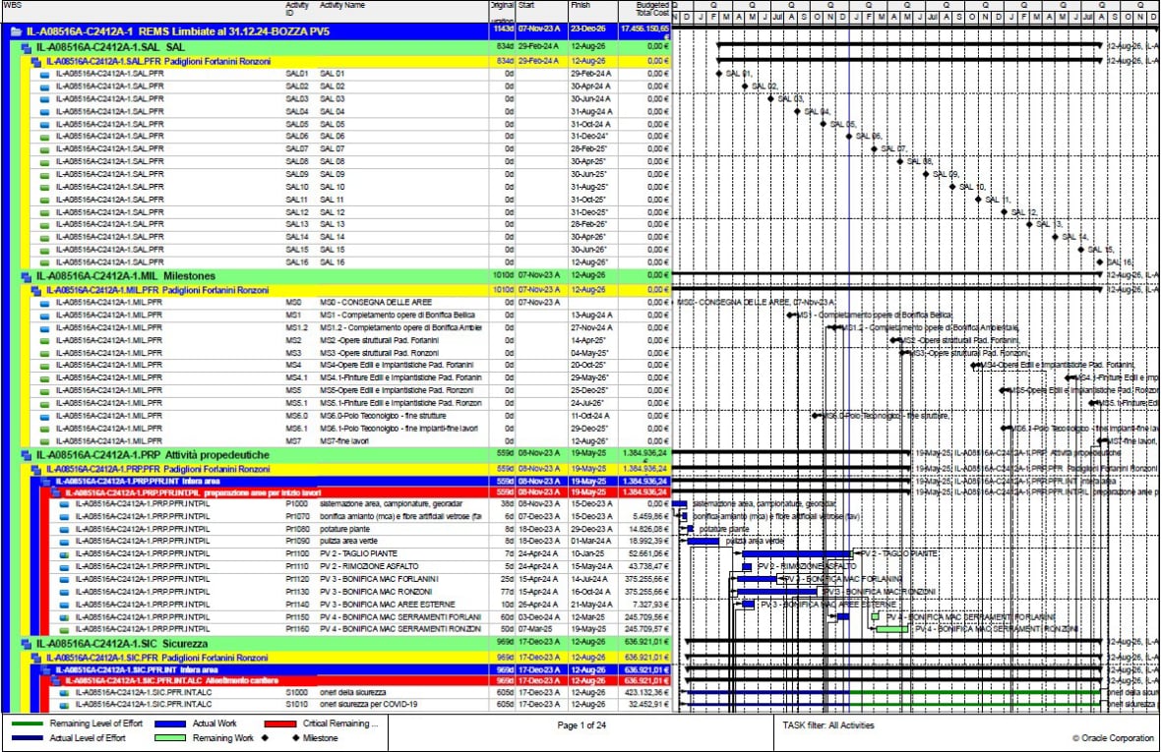
Task: Sort by the WBS column header
Action: tap(142, 11)
